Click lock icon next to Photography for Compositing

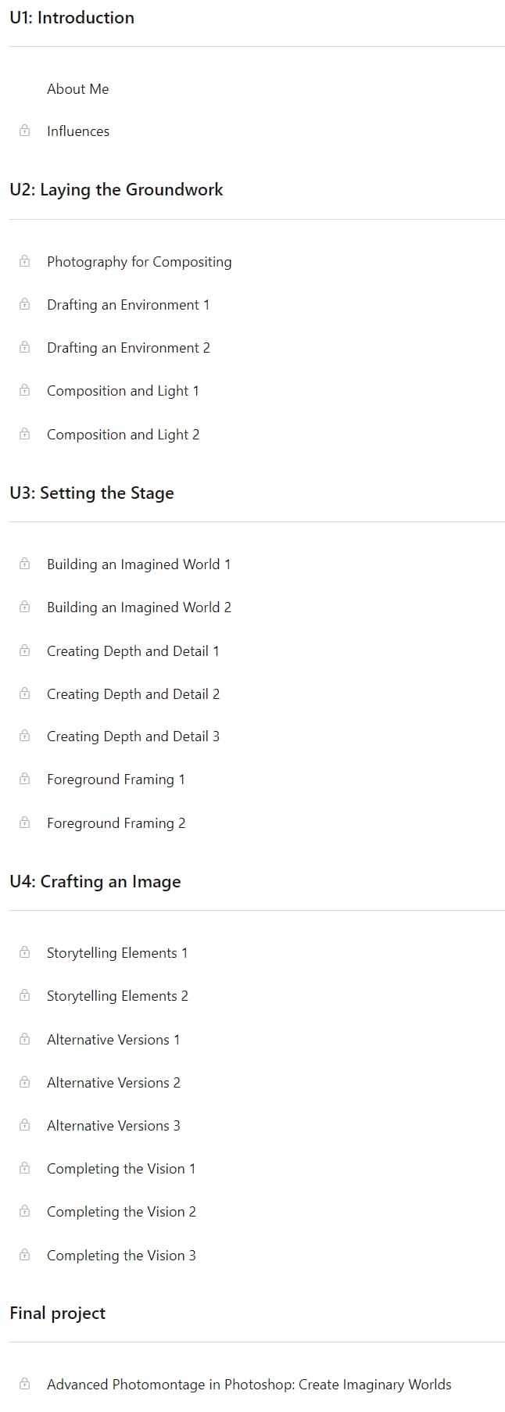tap(24, 261)
